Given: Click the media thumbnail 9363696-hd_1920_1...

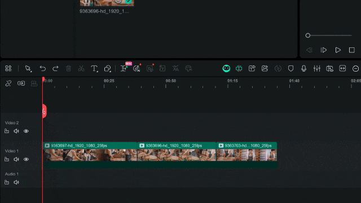Looking at the screenshot, I should click(x=107, y=3).
